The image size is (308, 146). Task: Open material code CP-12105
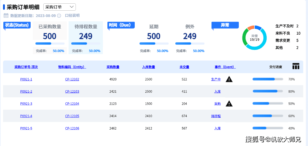coord(72,116)
